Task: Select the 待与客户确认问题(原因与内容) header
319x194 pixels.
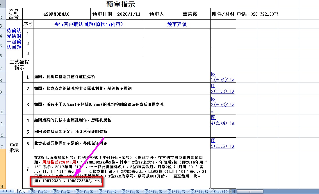Action: coord(88,24)
